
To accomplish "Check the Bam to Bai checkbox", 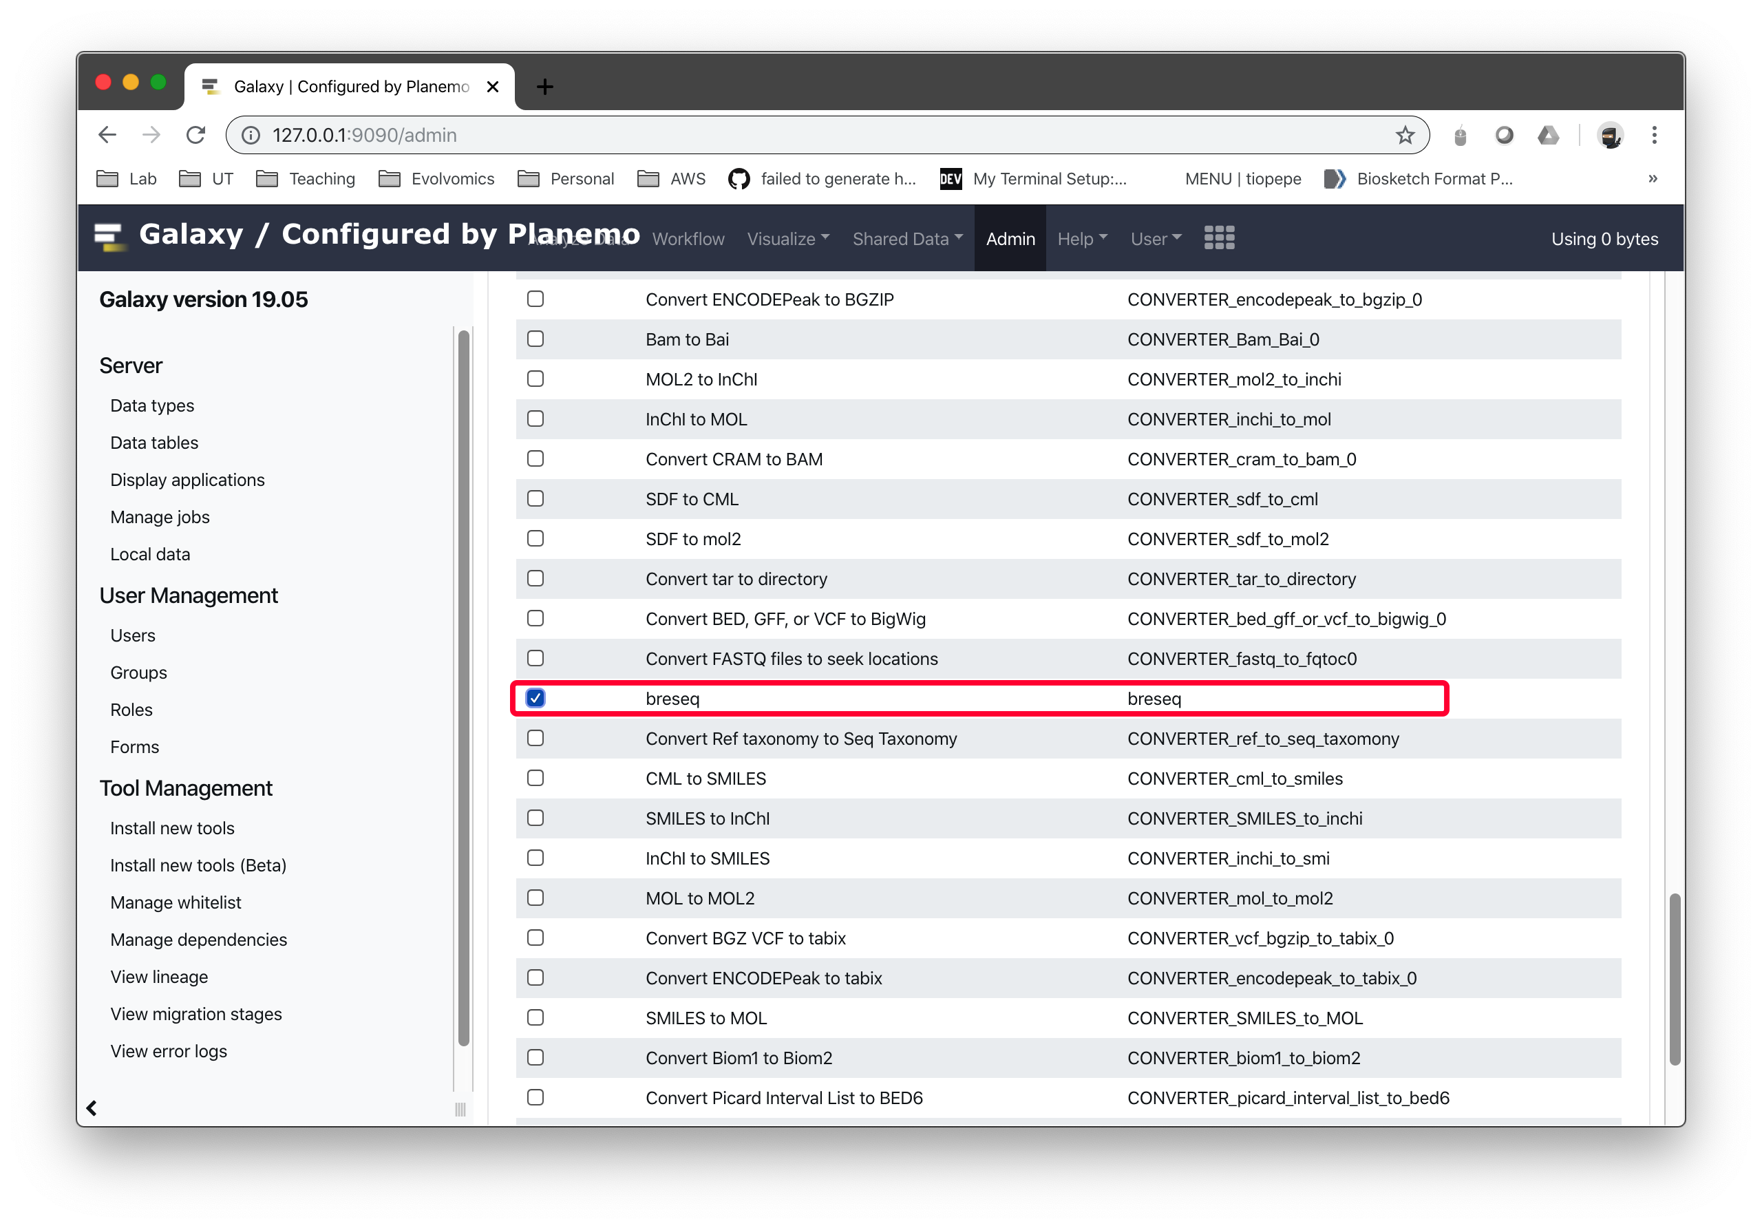I will coord(535,339).
